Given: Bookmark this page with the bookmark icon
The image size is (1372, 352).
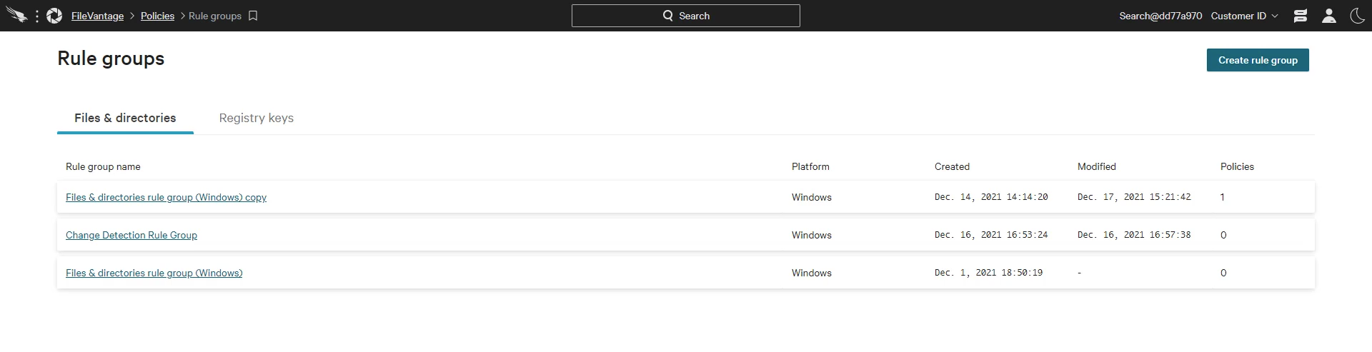Looking at the screenshot, I should (253, 16).
